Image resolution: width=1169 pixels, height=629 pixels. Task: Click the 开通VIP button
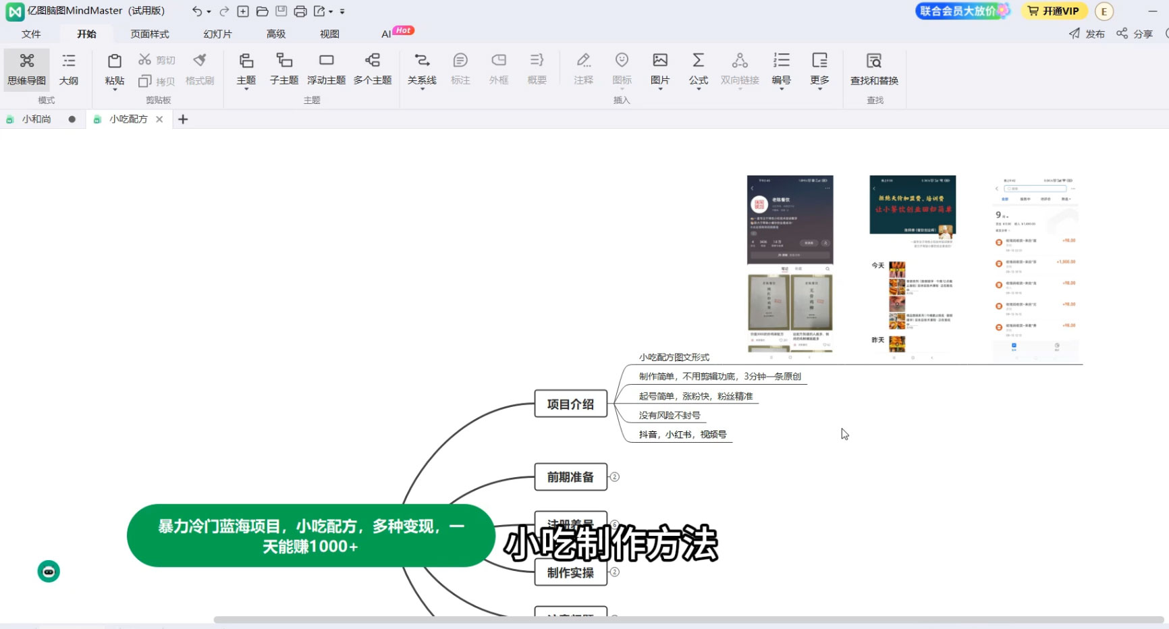click(1054, 11)
